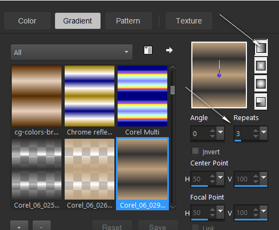
Task: Open the Focal Point H slider dropdown
Action: click(220, 212)
